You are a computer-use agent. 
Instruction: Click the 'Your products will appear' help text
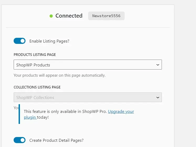coord(60,75)
